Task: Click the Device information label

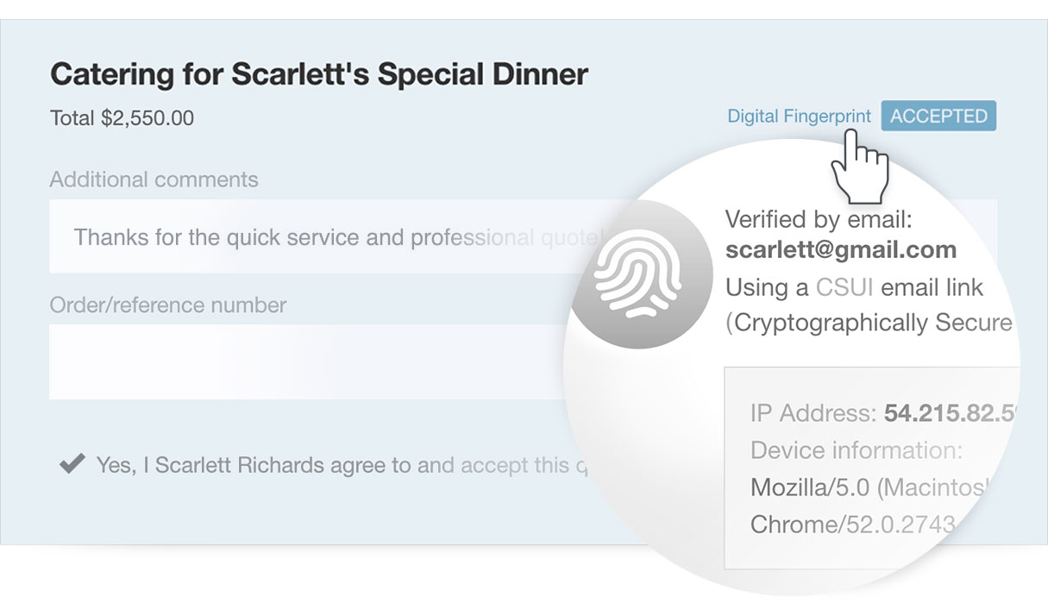Action: (857, 450)
